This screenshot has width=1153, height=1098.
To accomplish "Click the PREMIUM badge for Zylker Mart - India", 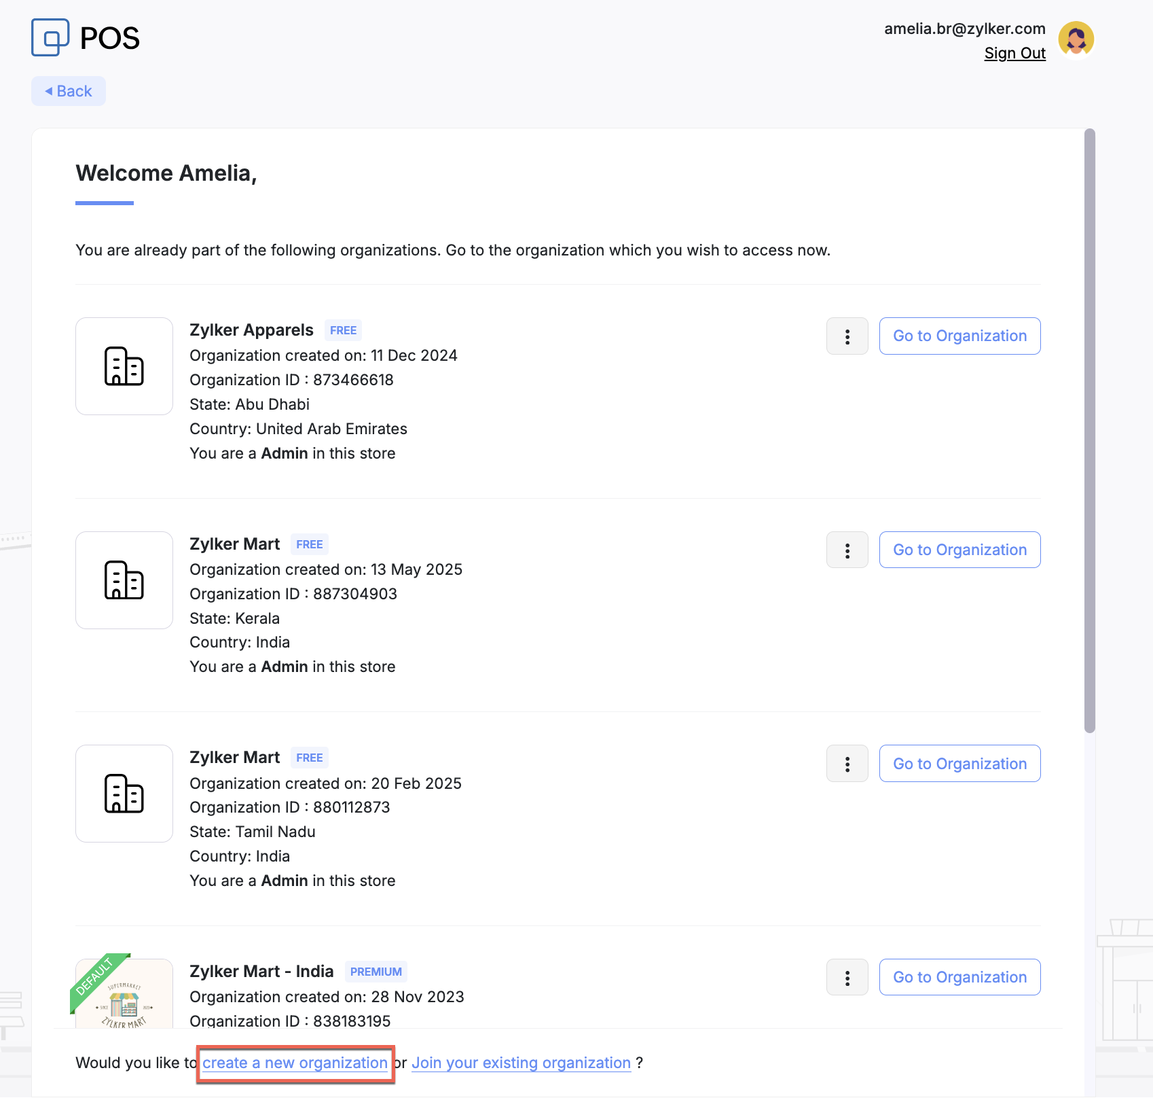I will coord(376,972).
